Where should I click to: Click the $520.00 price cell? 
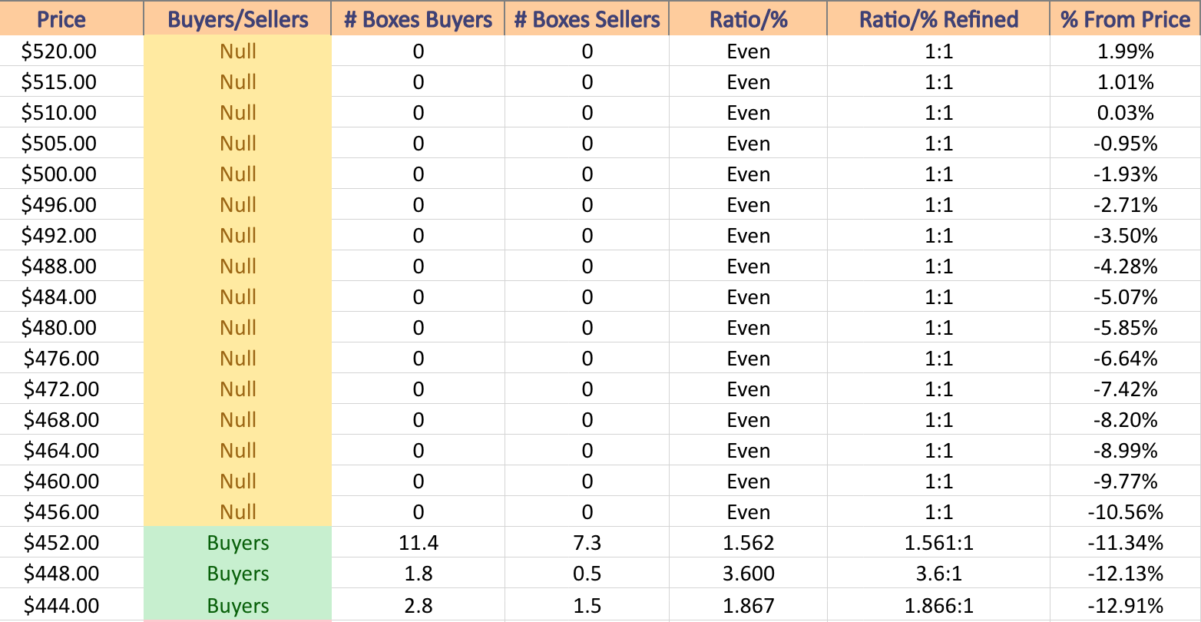pyautogui.click(x=72, y=51)
